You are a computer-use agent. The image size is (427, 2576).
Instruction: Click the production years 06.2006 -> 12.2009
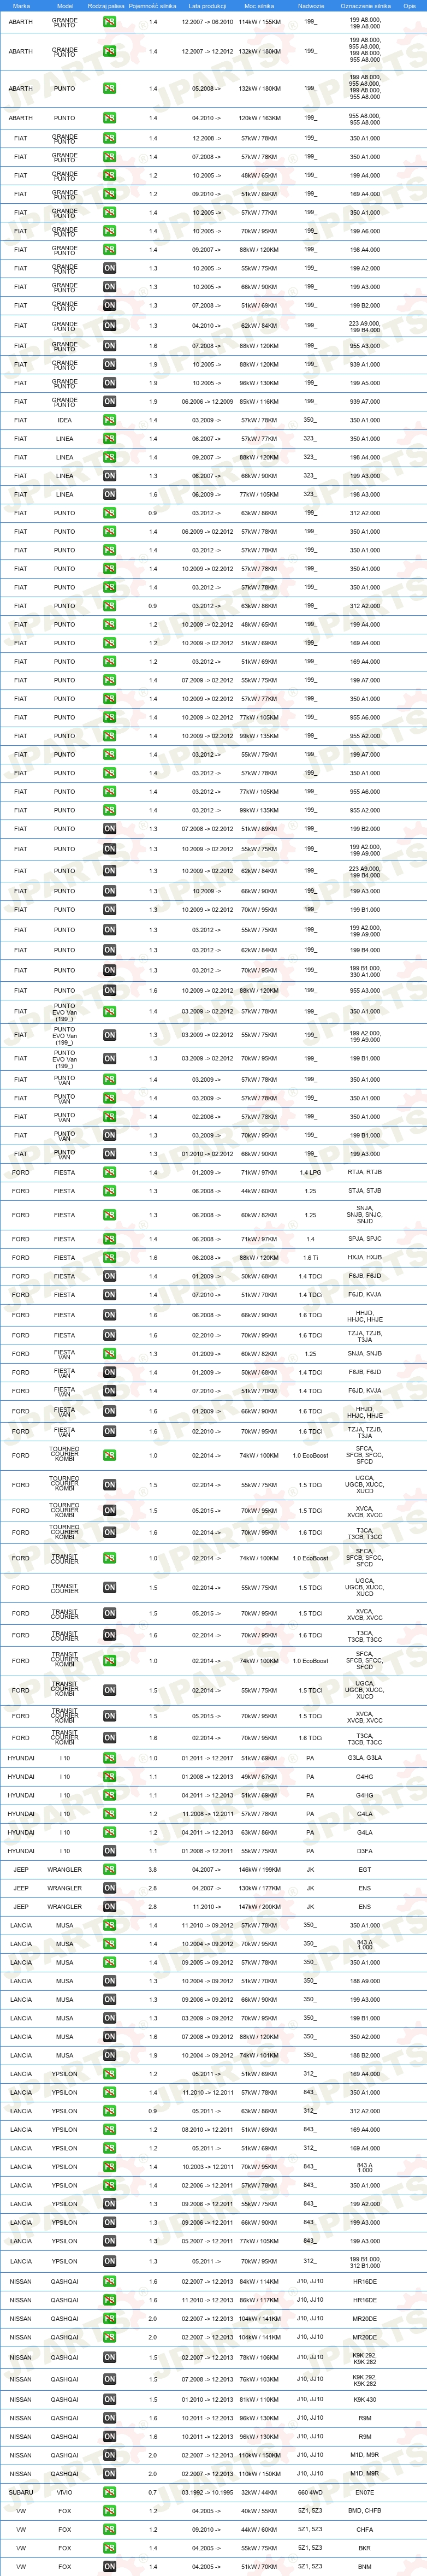coord(207,401)
